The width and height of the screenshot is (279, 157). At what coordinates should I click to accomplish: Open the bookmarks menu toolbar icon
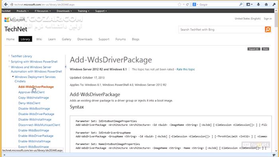(x=249, y=4)
